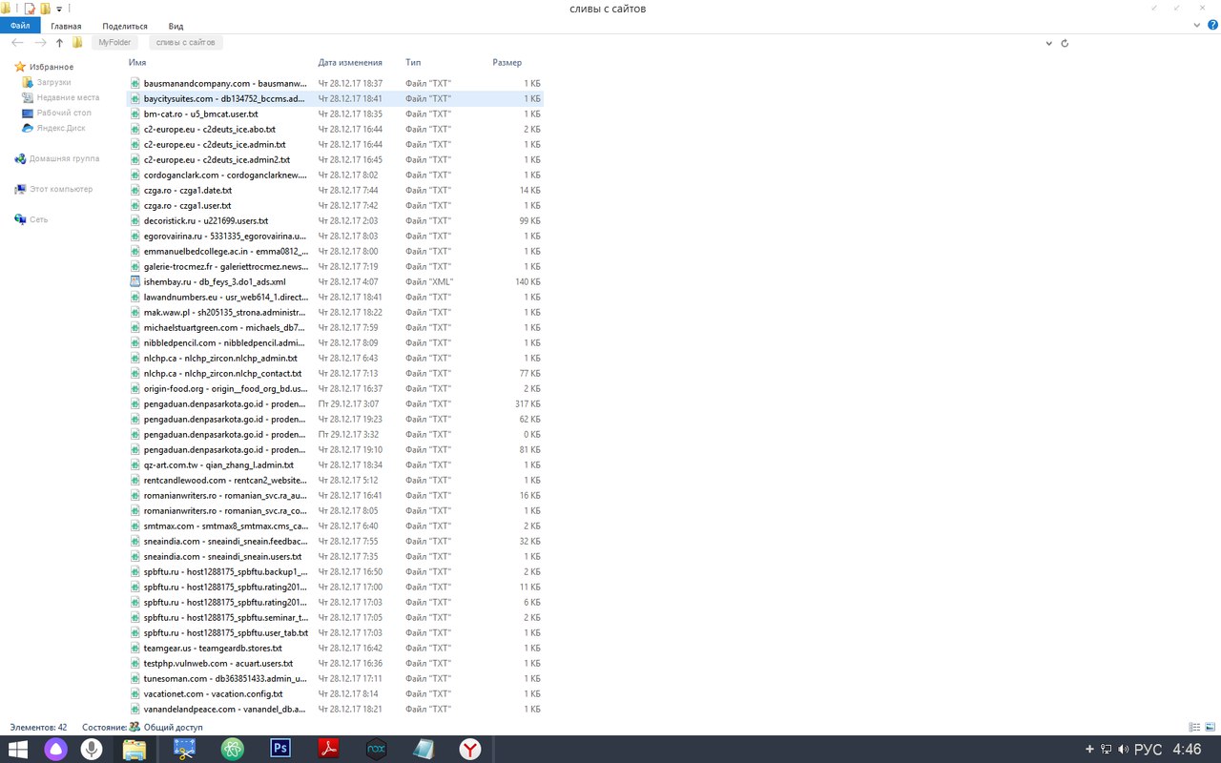The width and height of the screenshot is (1221, 763).
Task: Switch to the Вид ribbon tab
Action: pos(176,26)
